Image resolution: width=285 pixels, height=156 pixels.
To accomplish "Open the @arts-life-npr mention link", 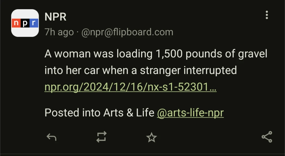I will tap(190, 113).
